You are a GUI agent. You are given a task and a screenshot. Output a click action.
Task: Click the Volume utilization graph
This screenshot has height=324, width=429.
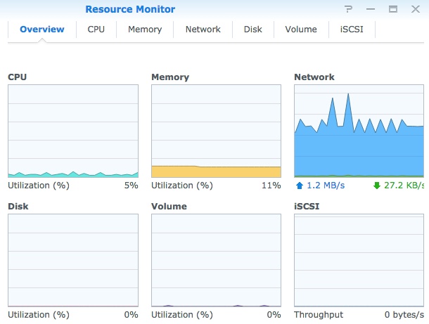point(216,260)
